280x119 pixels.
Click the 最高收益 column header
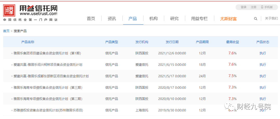[233, 42]
